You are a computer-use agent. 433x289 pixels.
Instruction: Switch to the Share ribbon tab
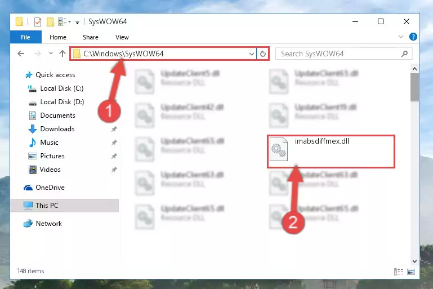click(91, 37)
